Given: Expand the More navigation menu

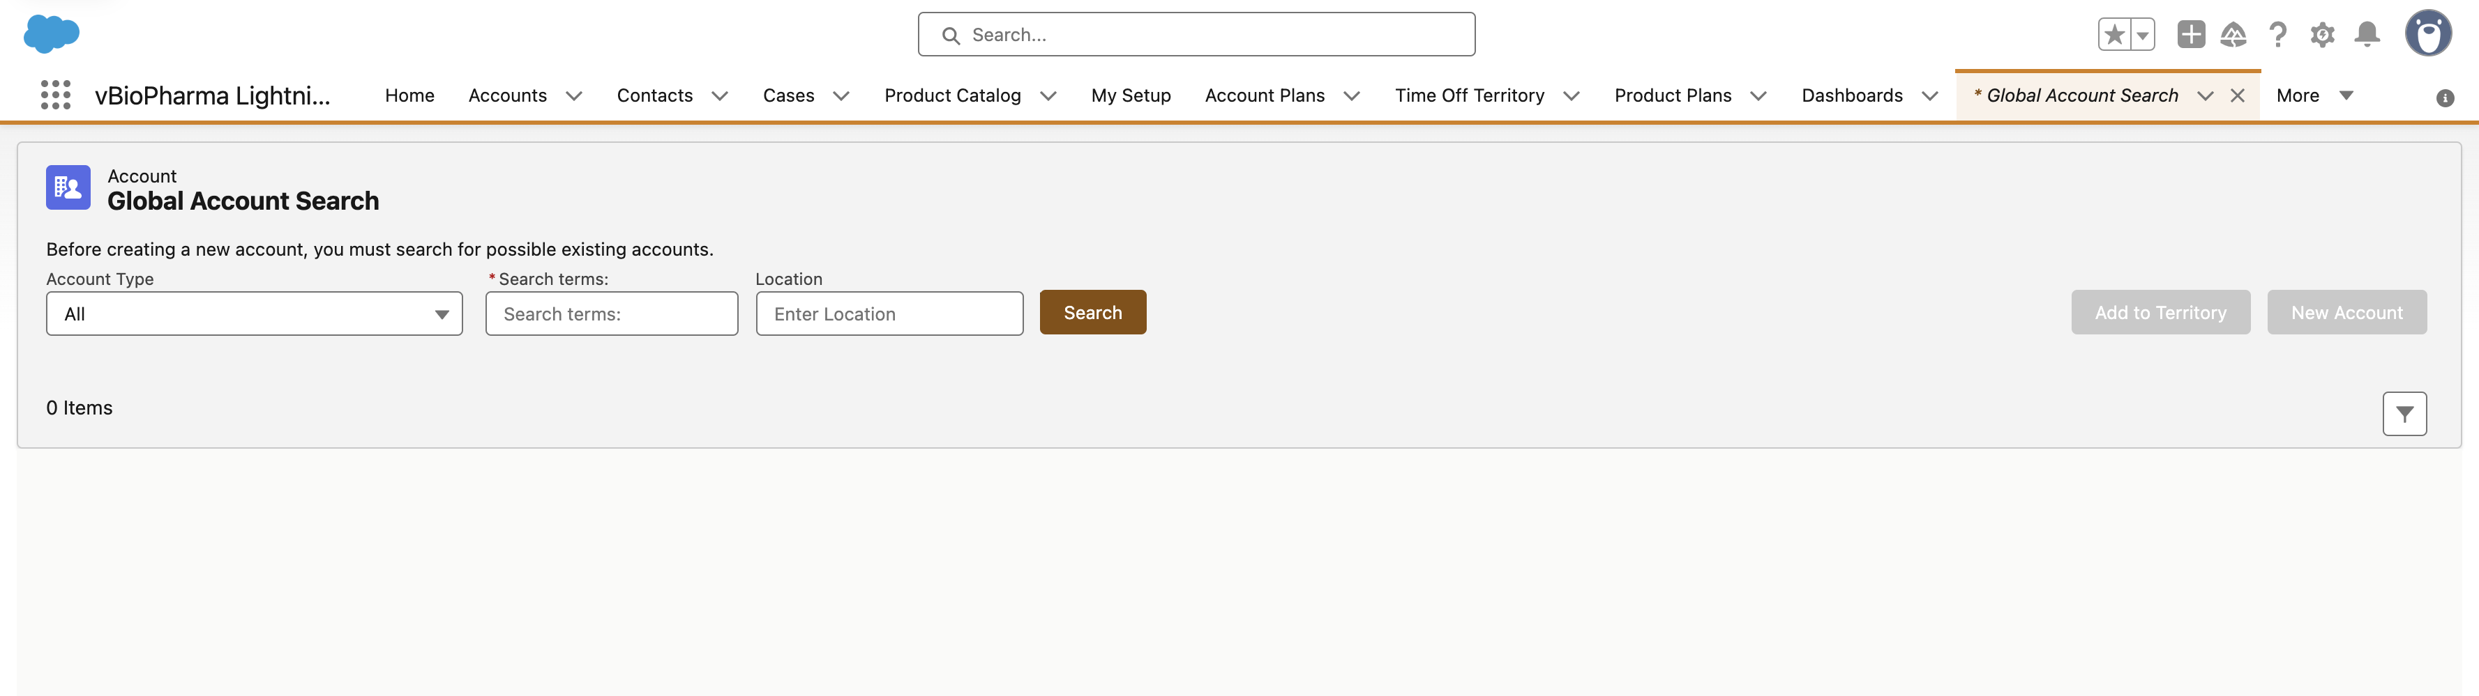Looking at the screenshot, I should [2314, 95].
